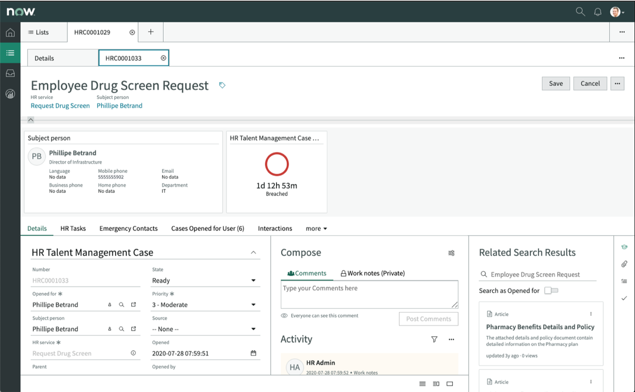
Task: Add a new tab with plus icon
Action: click(151, 32)
